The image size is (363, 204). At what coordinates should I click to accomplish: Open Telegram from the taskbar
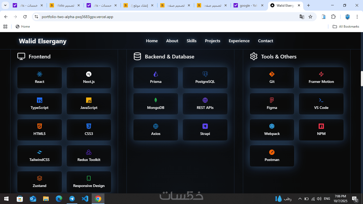point(72,199)
